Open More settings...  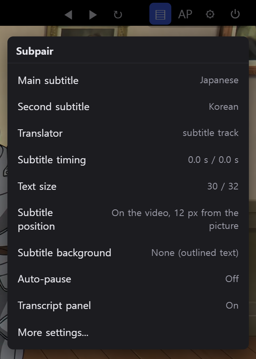click(128, 332)
